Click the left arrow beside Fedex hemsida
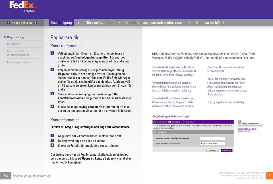Image resolution: width=273 pixels, height=184 pixels. (x=8, y=23)
